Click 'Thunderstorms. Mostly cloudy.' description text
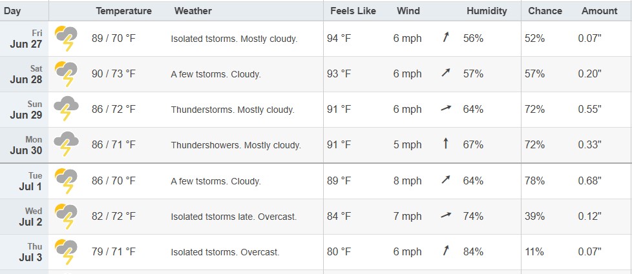632x274 pixels. tap(233, 110)
